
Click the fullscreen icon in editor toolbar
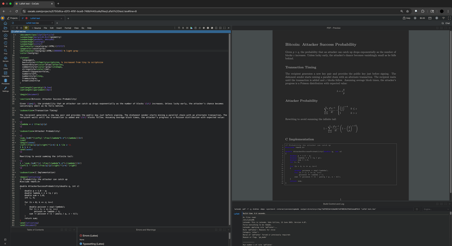coord(224,28)
